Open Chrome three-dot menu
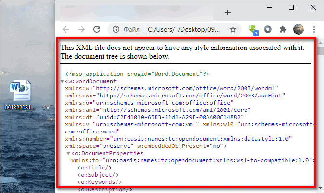The height and width of the screenshot is (193, 324). 314,29
